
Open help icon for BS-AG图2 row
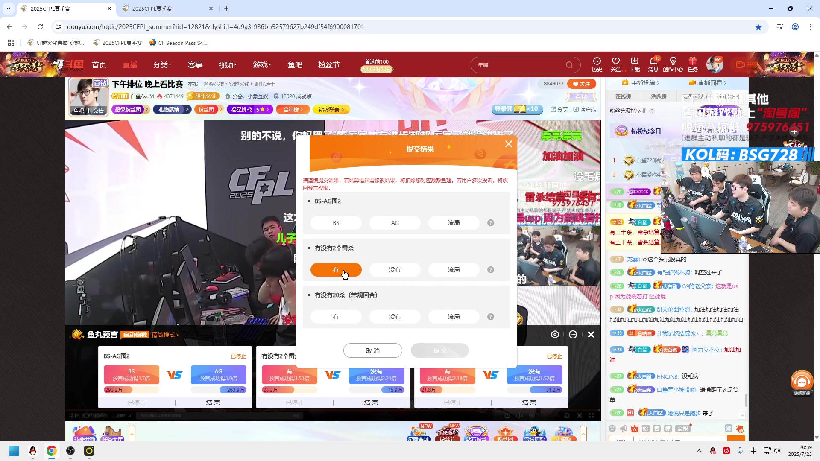491,223
